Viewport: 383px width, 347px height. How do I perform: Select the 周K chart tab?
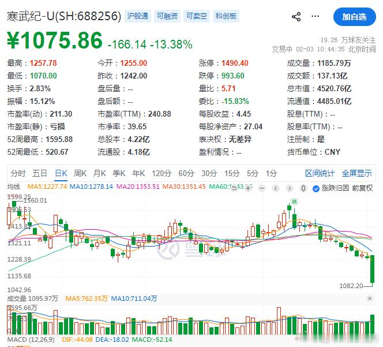(80, 173)
